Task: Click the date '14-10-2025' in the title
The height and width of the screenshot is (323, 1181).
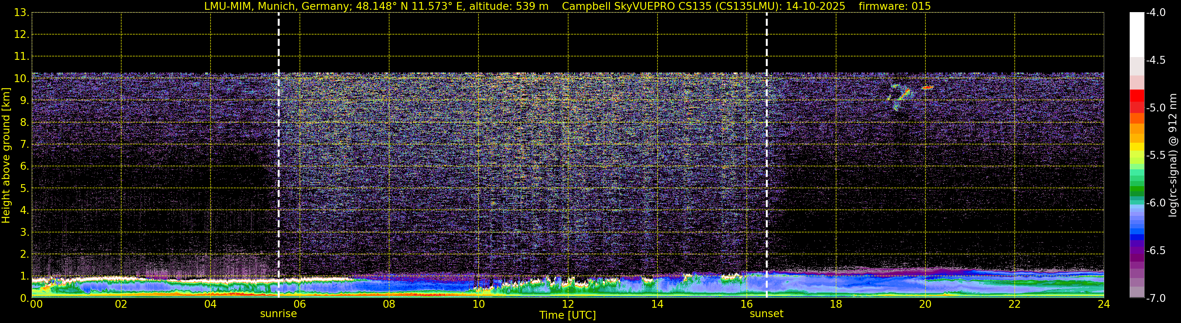Action: click(x=816, y=6)
